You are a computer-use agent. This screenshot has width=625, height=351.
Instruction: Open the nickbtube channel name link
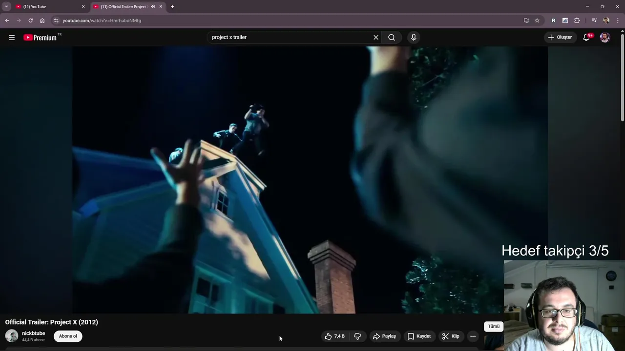coord(33,333)
